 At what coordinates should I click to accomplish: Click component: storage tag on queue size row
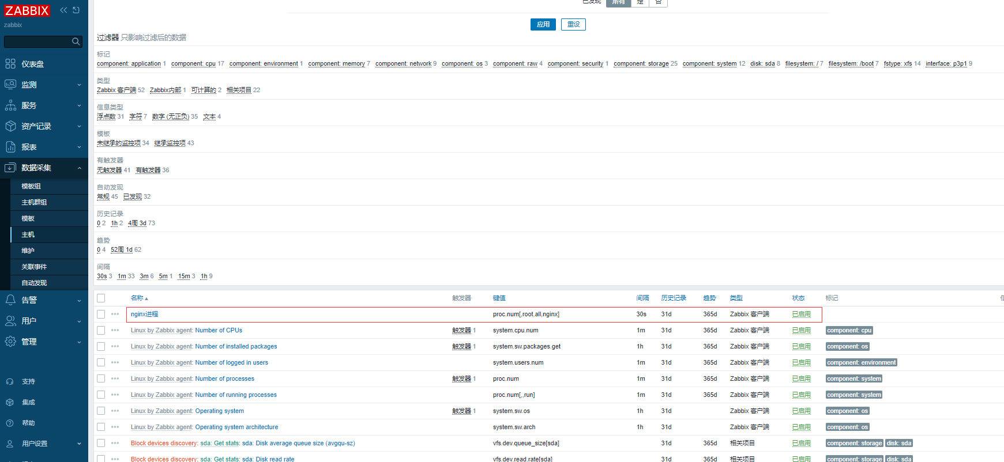pos(854,443)
